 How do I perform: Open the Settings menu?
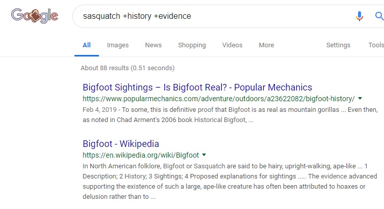338,45
